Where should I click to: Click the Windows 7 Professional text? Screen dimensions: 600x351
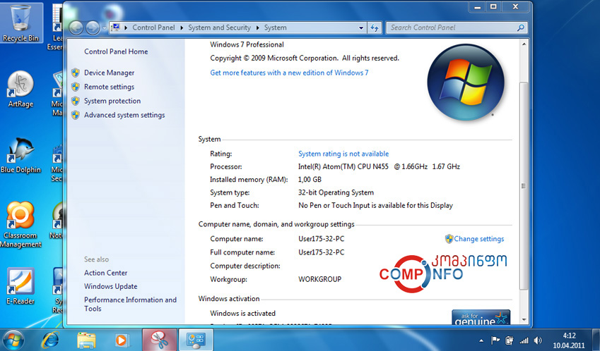point(247,44)
